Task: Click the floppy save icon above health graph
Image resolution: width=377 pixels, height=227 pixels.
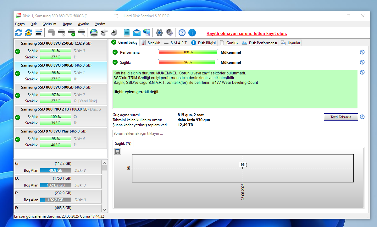Action: [x=118, y=152]
